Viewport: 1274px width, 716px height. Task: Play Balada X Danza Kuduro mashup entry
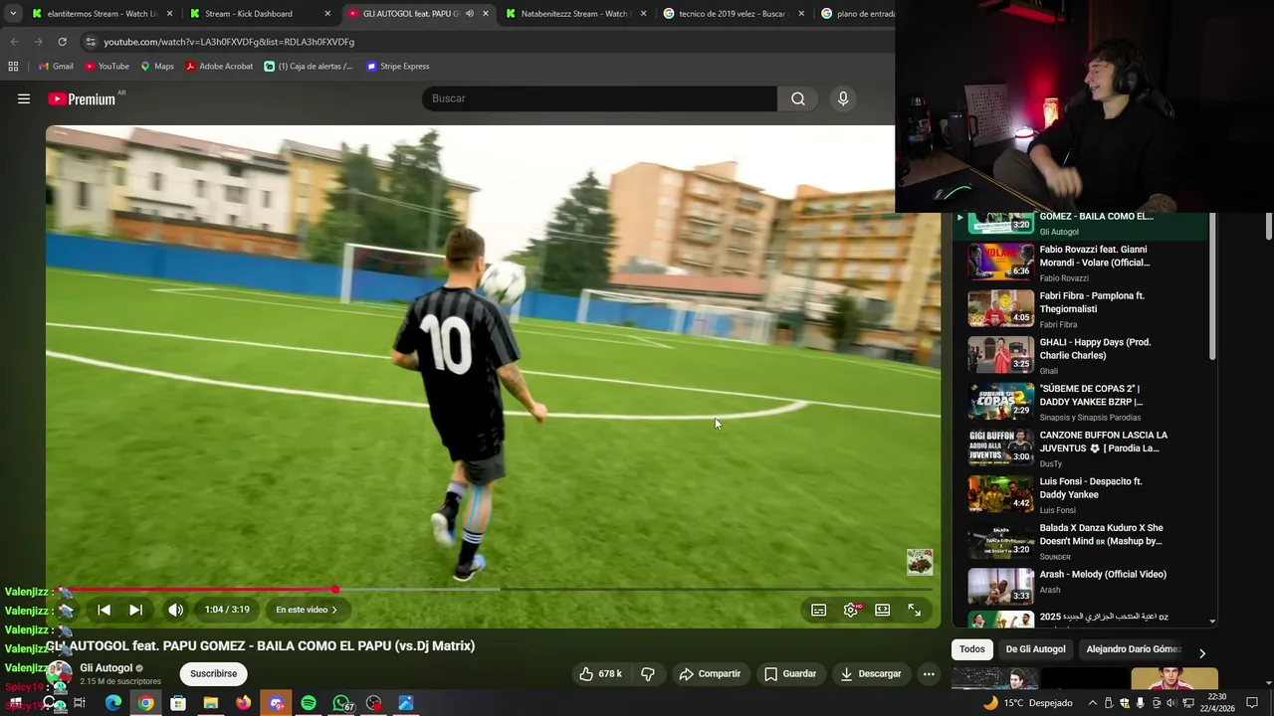[1080, 541]
